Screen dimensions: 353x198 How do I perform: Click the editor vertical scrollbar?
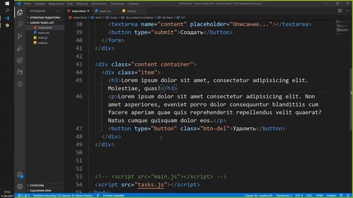coord(351,99)
